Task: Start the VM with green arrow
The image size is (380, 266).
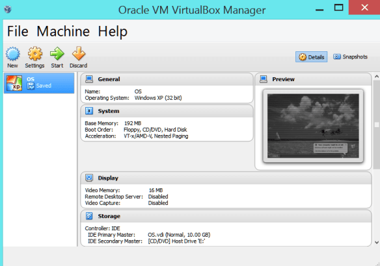Action: pyautogui.click(x=57, y=54)
